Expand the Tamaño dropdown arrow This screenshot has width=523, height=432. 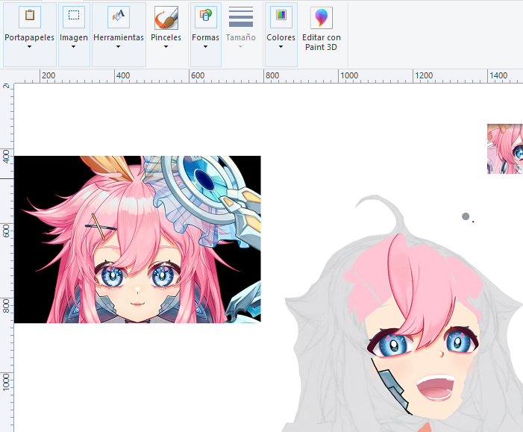point(240,47)
